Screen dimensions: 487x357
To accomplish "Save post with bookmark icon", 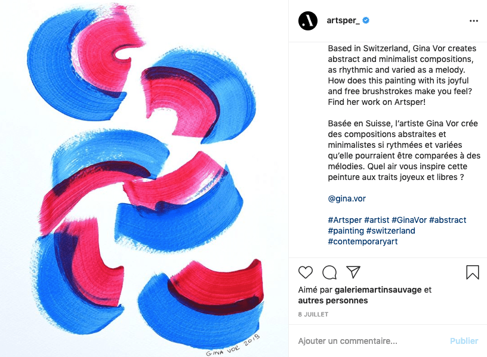I will point(473,272).
